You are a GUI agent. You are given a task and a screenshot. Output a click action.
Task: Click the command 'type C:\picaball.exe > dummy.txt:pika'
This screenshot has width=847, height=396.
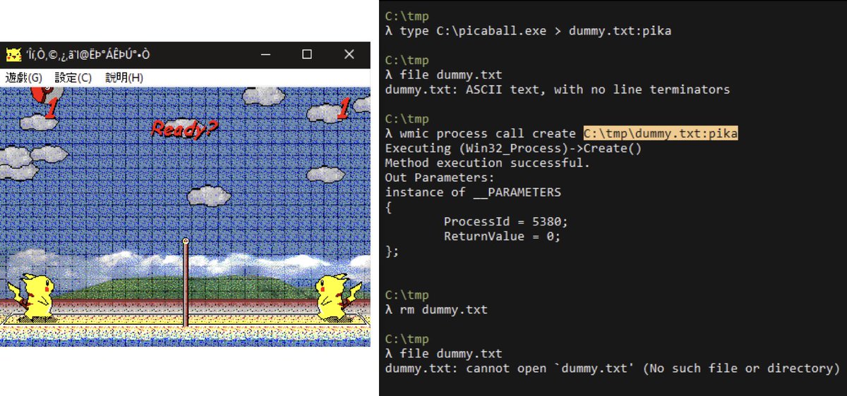tap(535, 31)
